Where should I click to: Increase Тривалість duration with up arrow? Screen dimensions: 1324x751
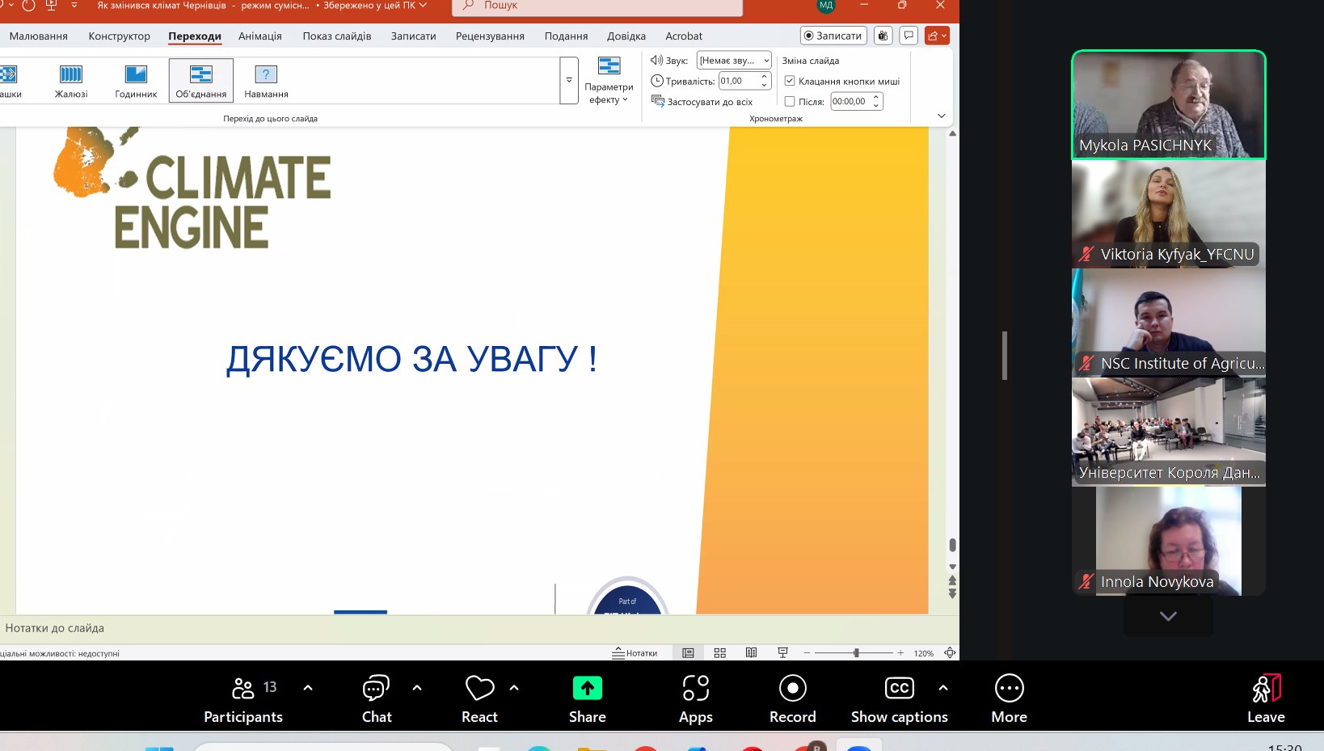pyautogui.click(x=765, y=77)
